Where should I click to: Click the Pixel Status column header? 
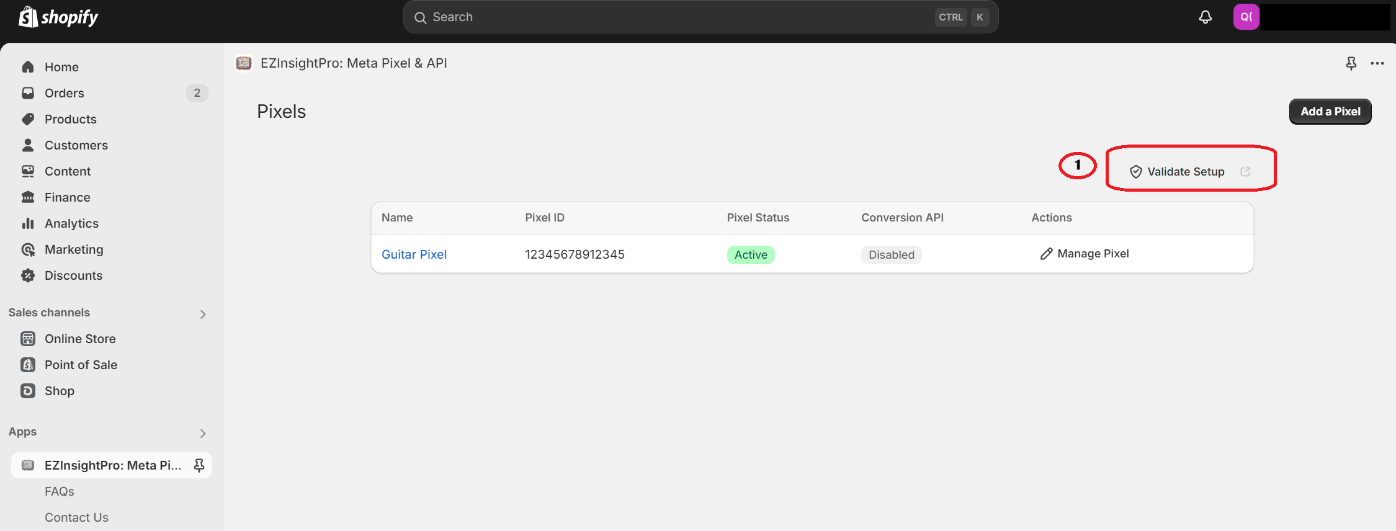pos(758,218)
